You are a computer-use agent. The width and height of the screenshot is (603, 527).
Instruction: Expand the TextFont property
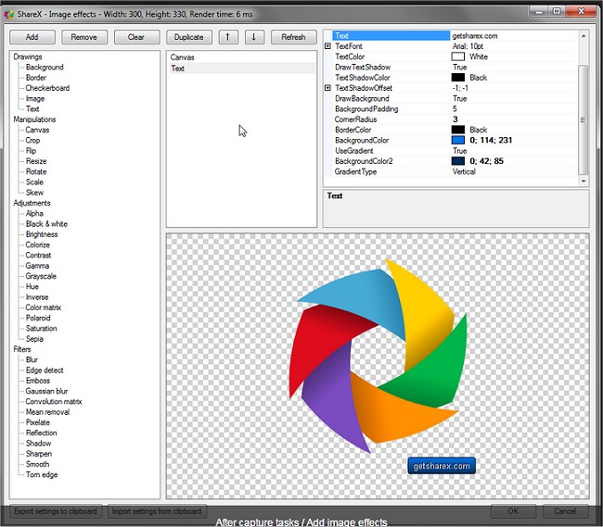[x=327, y=46]
